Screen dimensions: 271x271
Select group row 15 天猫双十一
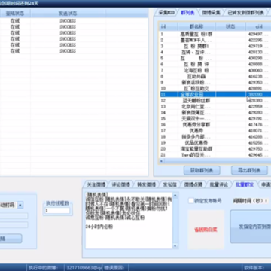point(215,118)
